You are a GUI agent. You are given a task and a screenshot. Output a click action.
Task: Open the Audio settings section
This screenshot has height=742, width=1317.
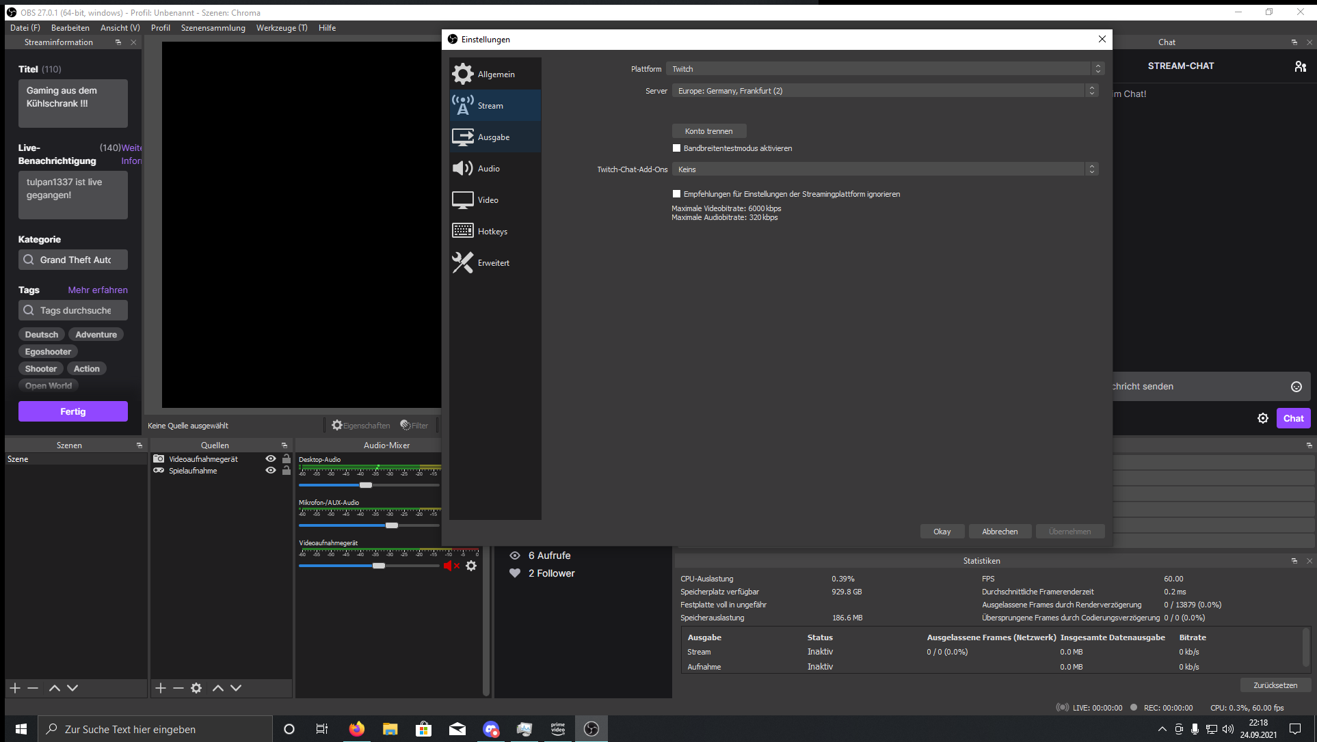point(488,169)
